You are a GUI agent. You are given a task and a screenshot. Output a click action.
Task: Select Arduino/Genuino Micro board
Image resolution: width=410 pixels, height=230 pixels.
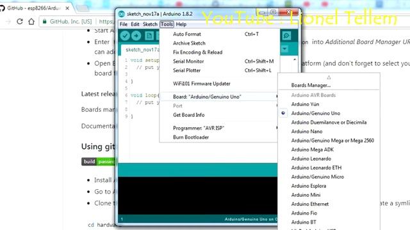pos(329,177)
